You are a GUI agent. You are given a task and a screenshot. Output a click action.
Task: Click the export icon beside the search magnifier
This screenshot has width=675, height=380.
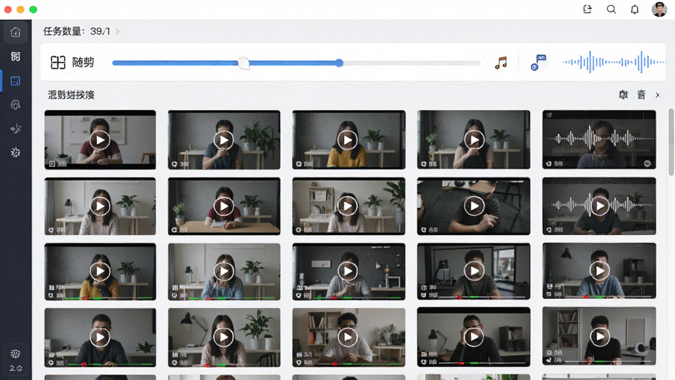pyautogui.click(x=587, y=9)
